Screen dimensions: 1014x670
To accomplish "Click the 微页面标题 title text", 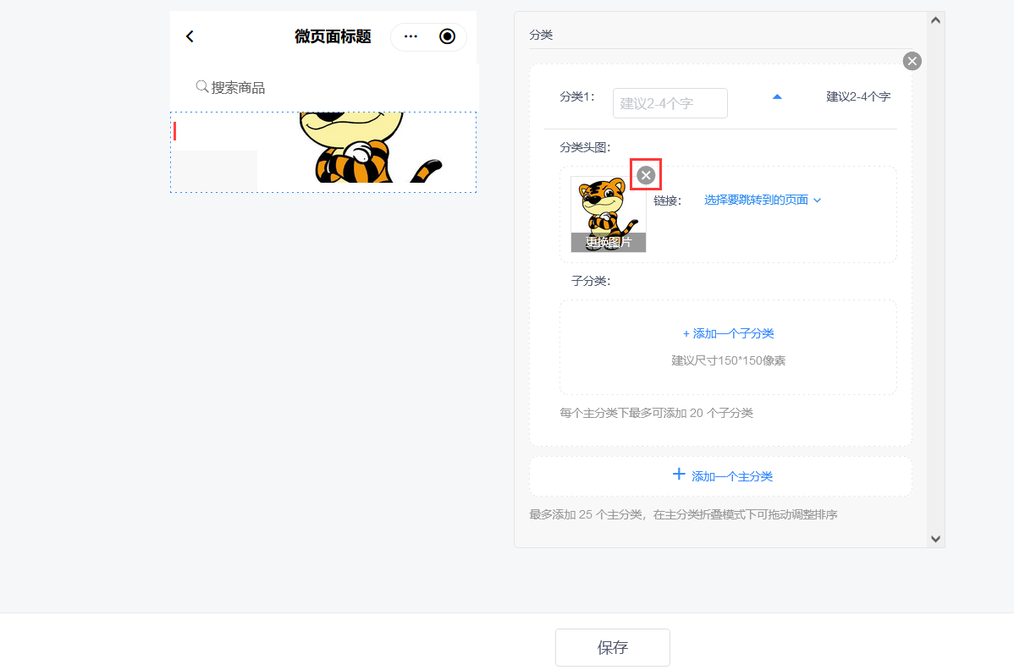I will point(333,37).
